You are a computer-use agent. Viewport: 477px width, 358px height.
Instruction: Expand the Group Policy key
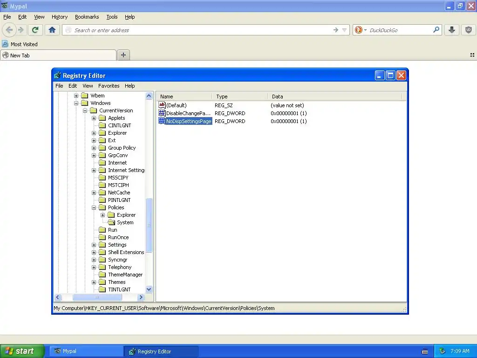pos(94,148)
